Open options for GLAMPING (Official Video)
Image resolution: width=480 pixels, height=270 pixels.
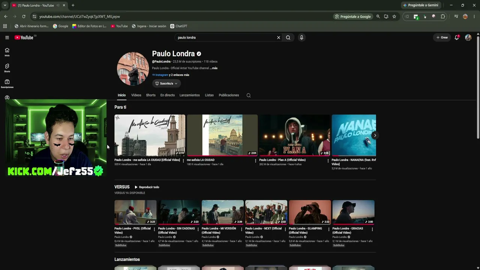point(328,229)
